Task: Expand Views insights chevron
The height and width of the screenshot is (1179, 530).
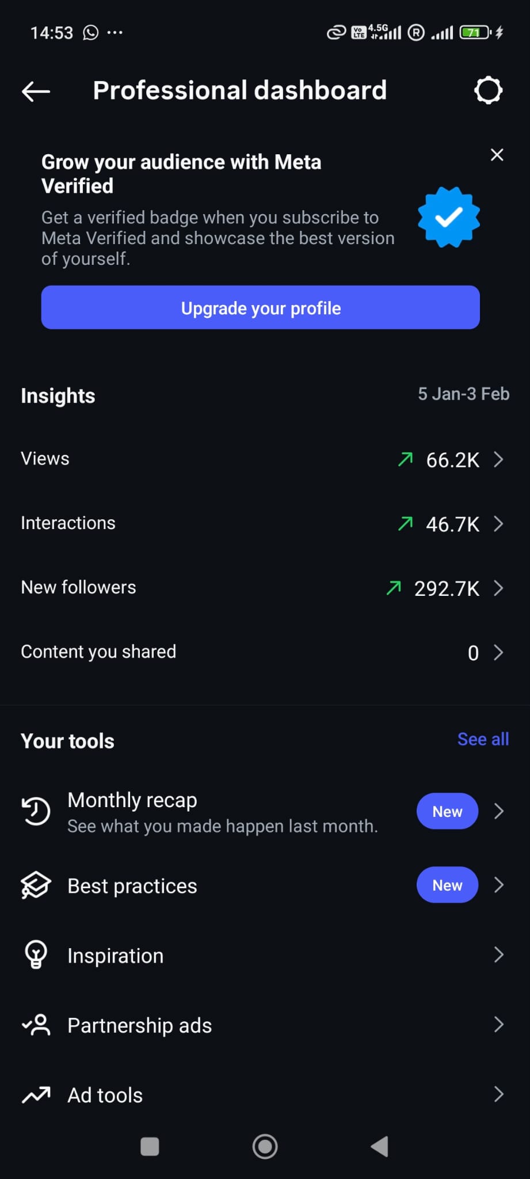Action: coord(498,459)
